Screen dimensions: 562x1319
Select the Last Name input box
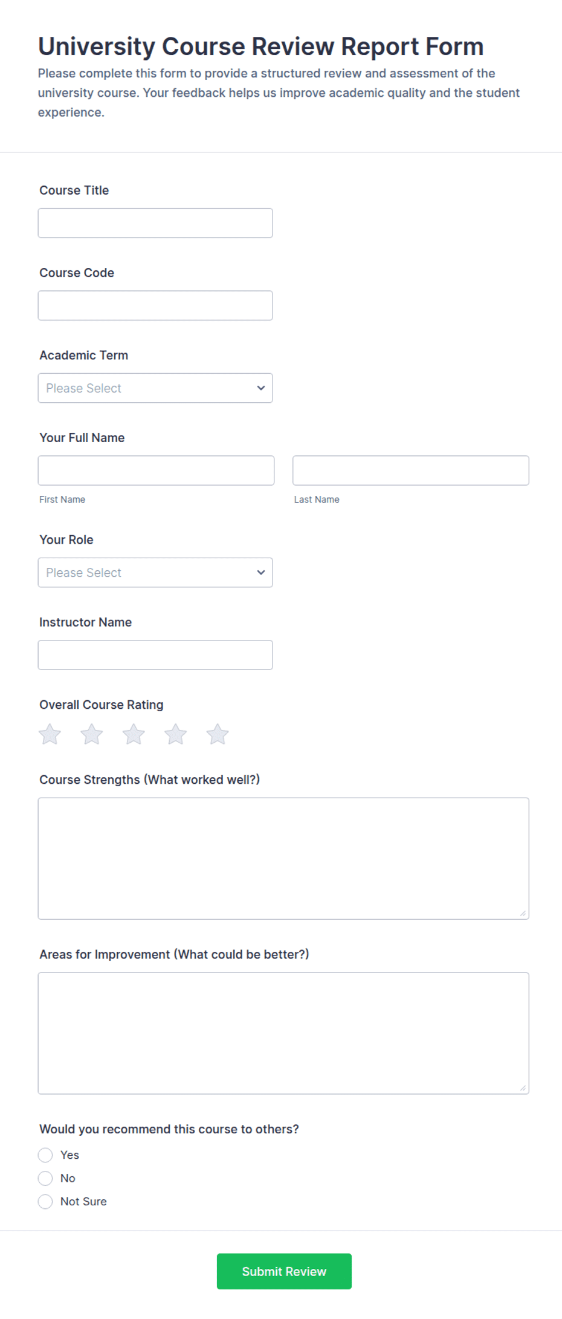(x=411, y=471)
